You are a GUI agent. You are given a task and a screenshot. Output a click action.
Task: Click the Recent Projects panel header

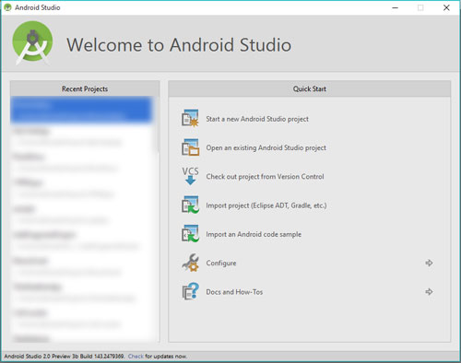point(85,88)
